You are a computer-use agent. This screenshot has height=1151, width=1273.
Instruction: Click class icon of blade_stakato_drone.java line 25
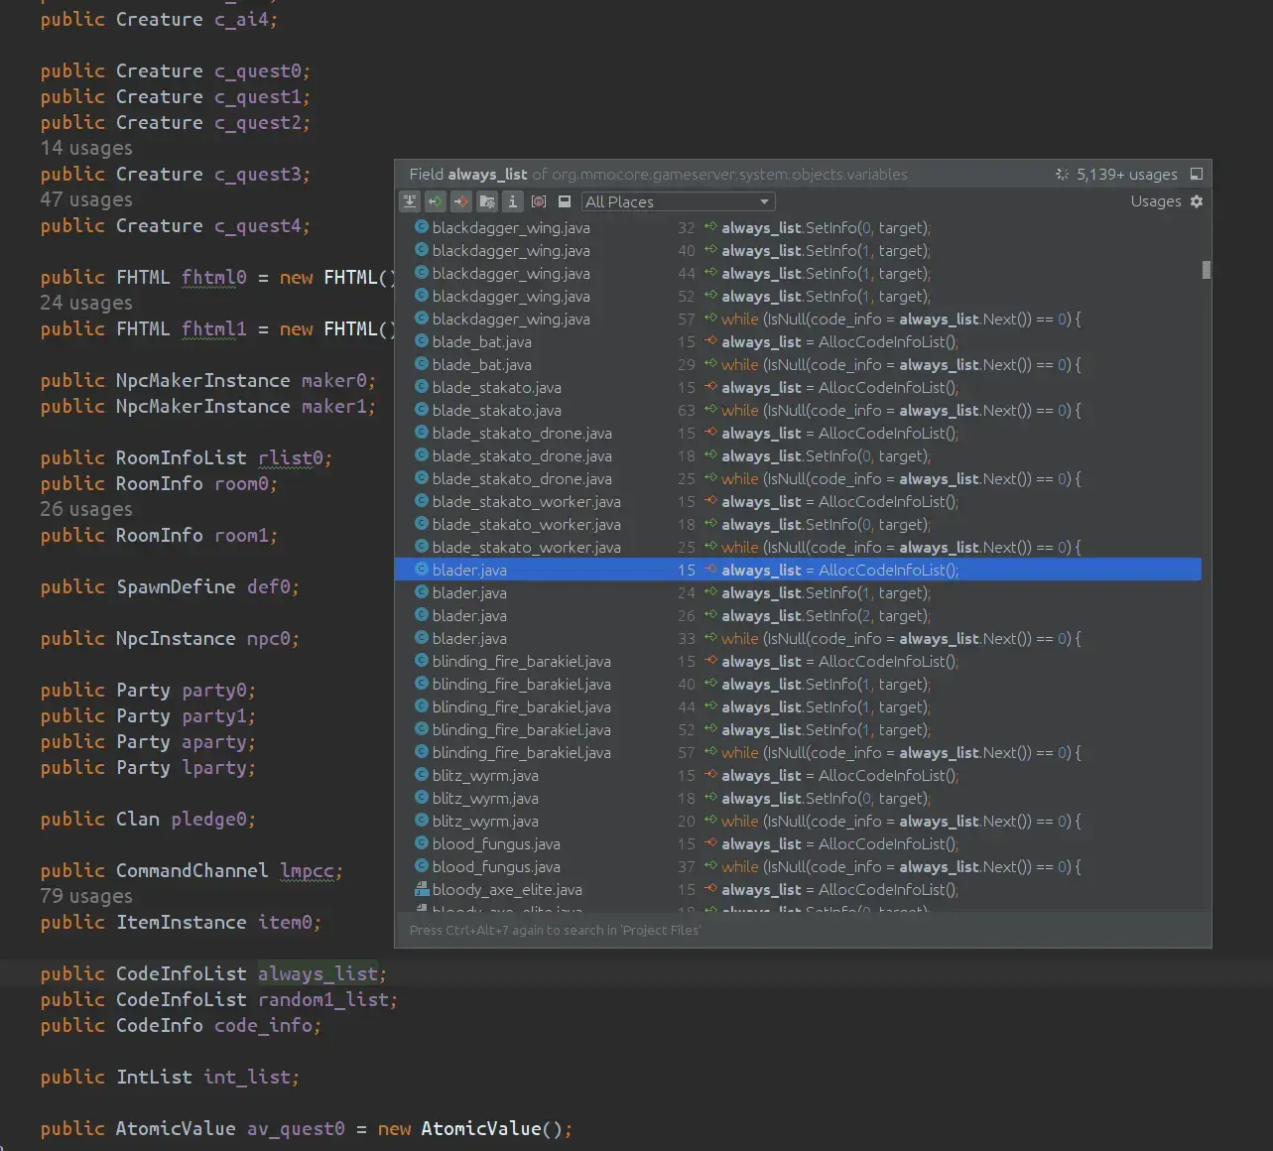coord(422,477)
